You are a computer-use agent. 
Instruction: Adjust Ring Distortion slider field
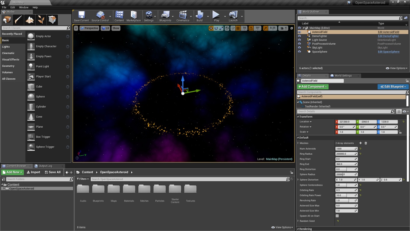[346, 169]
